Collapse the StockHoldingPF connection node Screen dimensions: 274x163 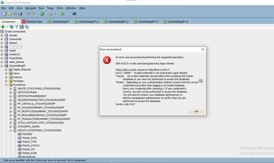tap(2, 66)
